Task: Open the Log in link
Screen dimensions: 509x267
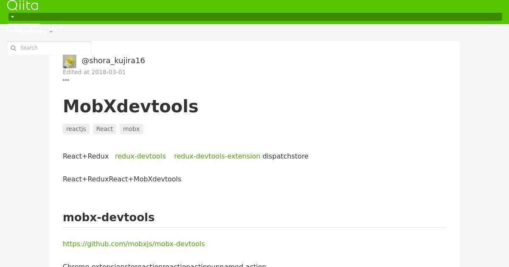Action: [x=56, y=28]
